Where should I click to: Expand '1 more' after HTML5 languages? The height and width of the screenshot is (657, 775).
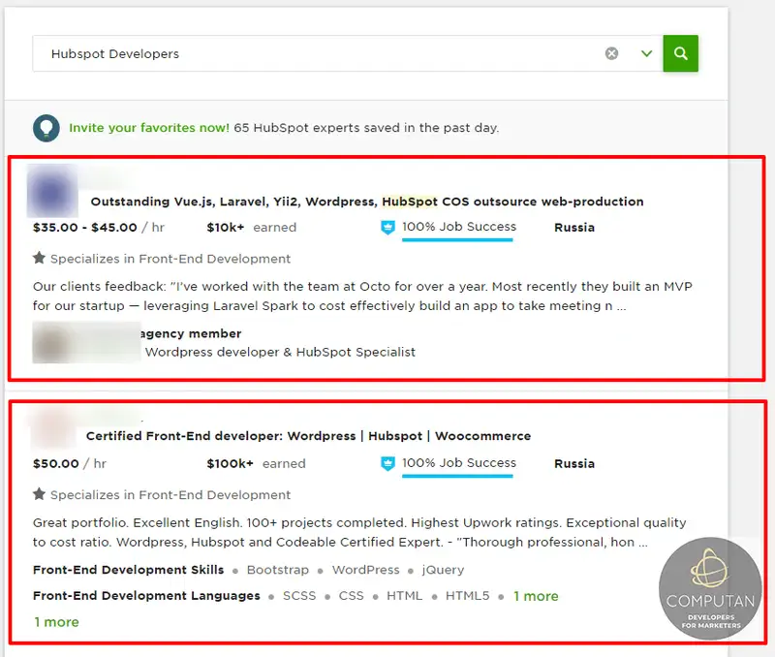(x=536, y=596)
